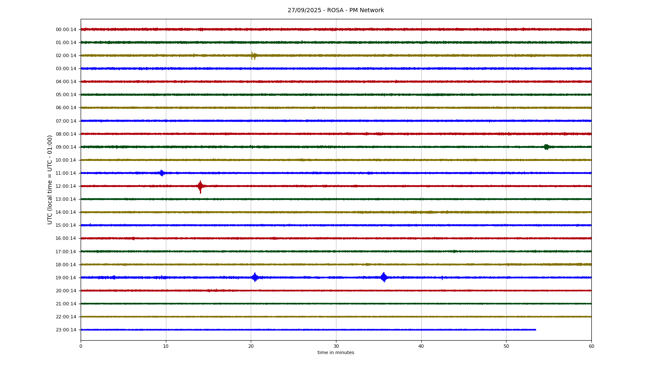672x378 pixels.
Task: Click the second event near minute 35 on the 19:00:14 trace
Action: coord(383,277)
